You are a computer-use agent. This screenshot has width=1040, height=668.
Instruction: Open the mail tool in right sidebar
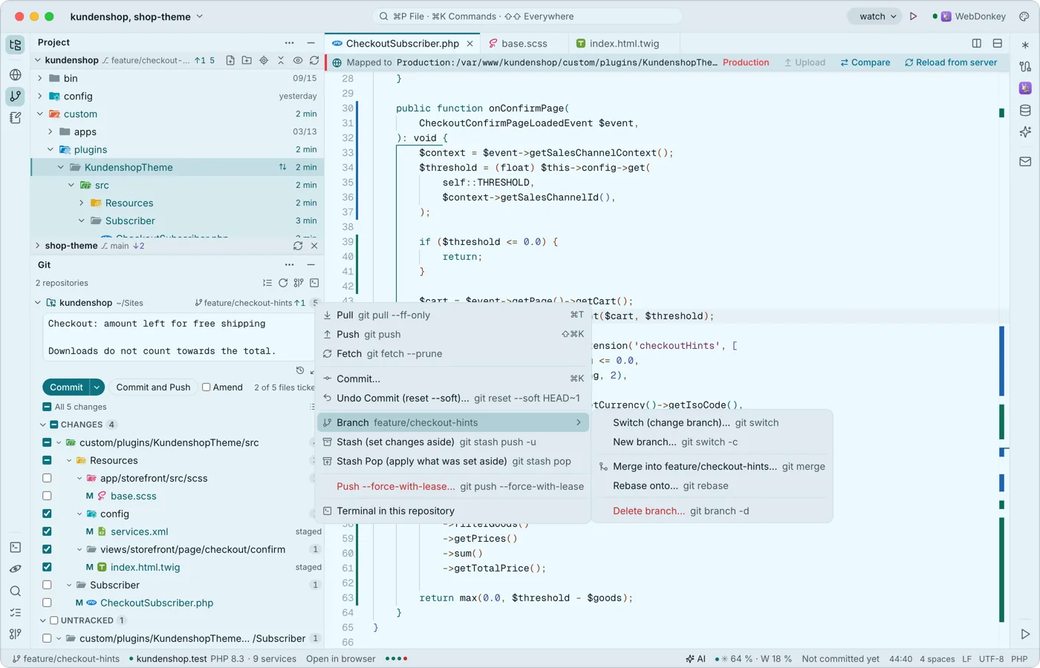1025,161
